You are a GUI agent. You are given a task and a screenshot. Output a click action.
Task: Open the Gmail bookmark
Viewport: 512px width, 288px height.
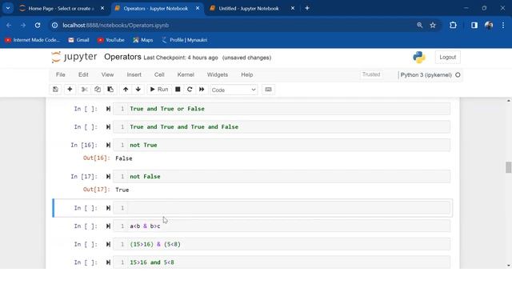click(x=78, y=40)
